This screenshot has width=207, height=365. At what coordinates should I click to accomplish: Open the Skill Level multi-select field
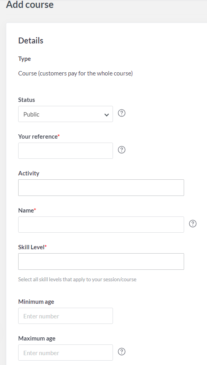coord(101,262)
